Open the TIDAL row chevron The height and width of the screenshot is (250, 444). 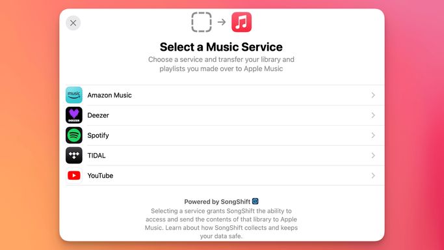pyautogui.click(x=373, y=156)
